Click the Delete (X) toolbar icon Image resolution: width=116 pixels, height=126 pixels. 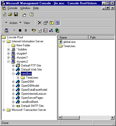coord(40,23)
